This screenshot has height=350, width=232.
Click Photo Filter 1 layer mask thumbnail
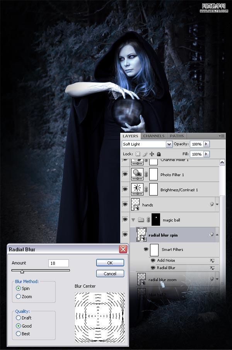(154, 174)
